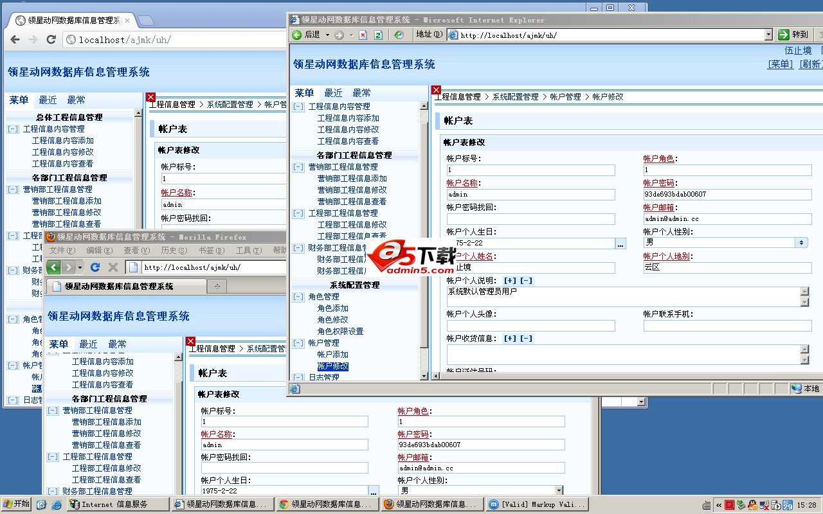The height and width of the screenshot is (514, 823).
Task: Switch to the 最近 tab in the menu panel
Action: (x=332, y=93)
